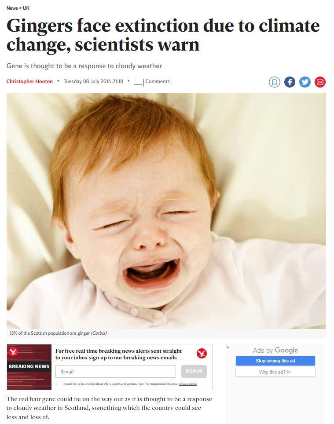The height and width of the screenshot is (424, 334).
Task: Tick the offers and updates email checkbox
Action: click(58, 384)
